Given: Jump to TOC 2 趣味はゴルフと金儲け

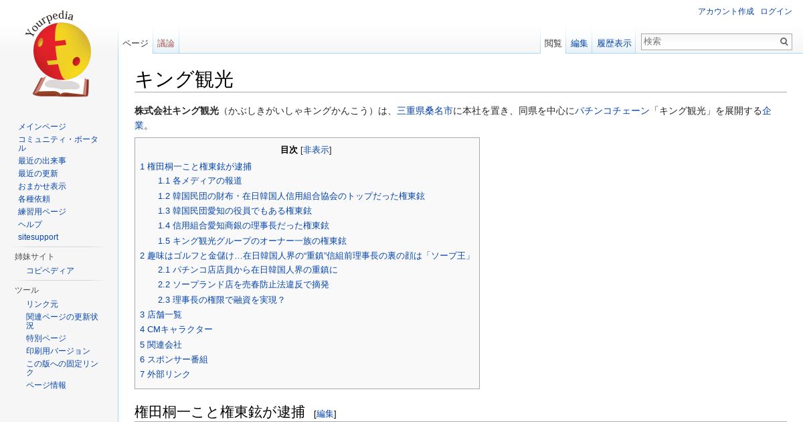Looking at the screenshot, I should tap(306, 256).
